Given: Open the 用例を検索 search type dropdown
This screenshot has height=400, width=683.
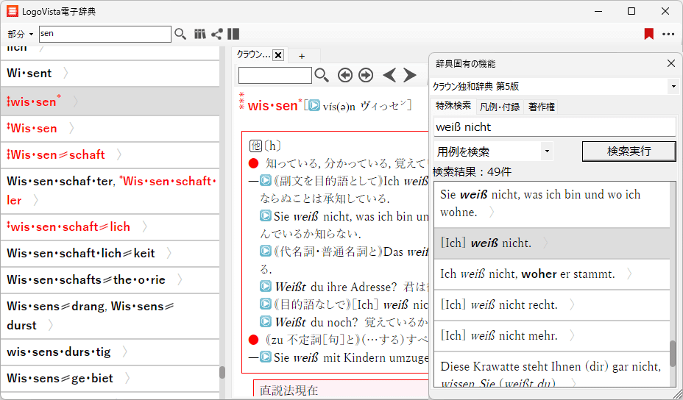Looking at the screenshot, I should coord(545,151).
